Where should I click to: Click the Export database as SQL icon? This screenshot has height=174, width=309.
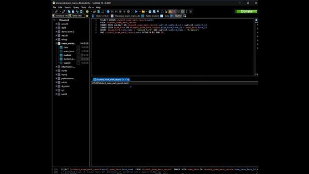(x=98, y=12)
